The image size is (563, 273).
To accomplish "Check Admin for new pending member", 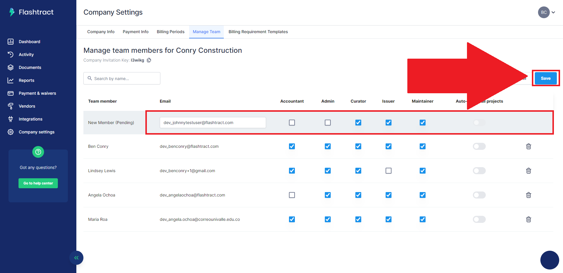I will coord(328,123).
